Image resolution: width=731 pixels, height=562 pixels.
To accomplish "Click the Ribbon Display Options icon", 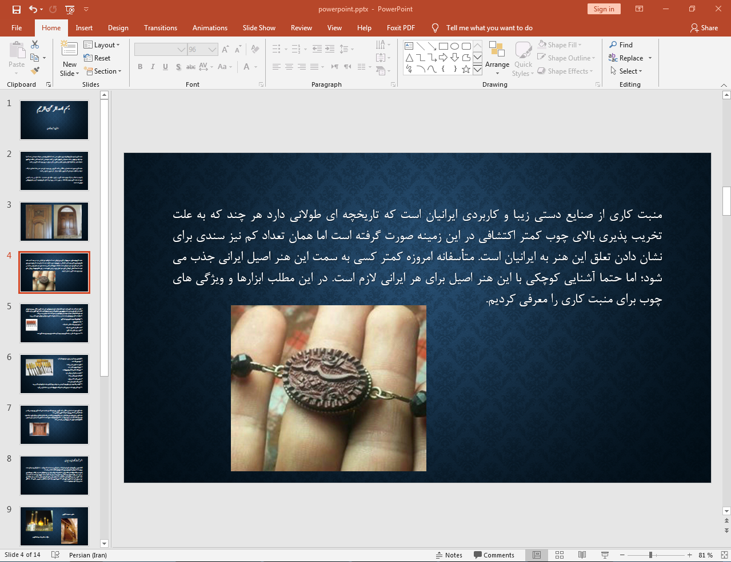I will 640,9.
